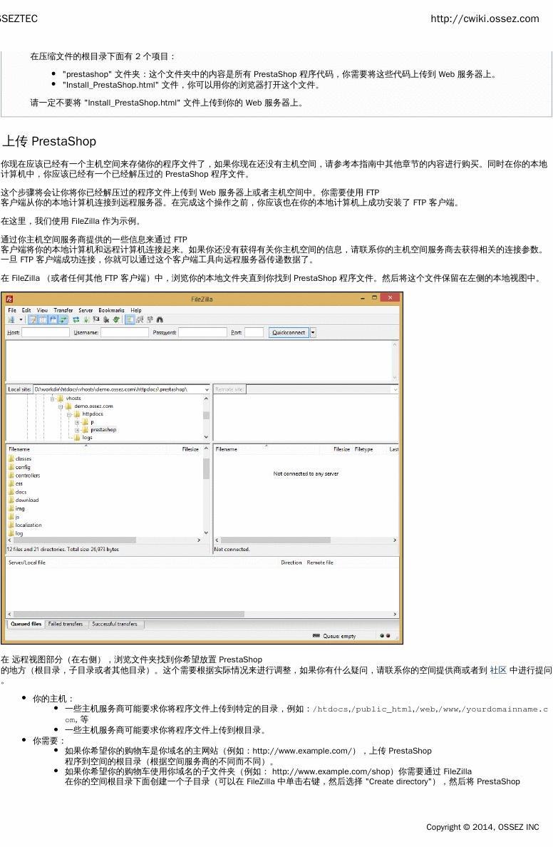Click into the Host input field
The image size is (553, 847).
coord(45,332)
